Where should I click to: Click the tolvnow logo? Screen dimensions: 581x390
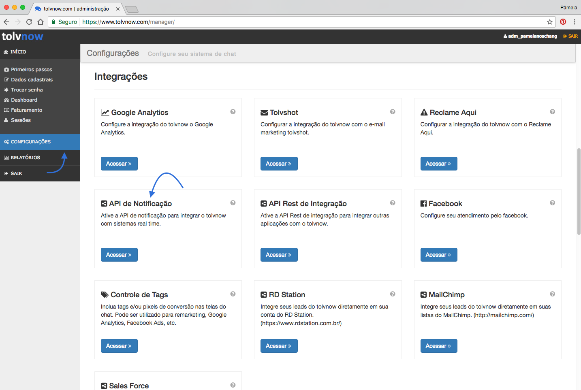pyautogui.click(x=23, y=36)
